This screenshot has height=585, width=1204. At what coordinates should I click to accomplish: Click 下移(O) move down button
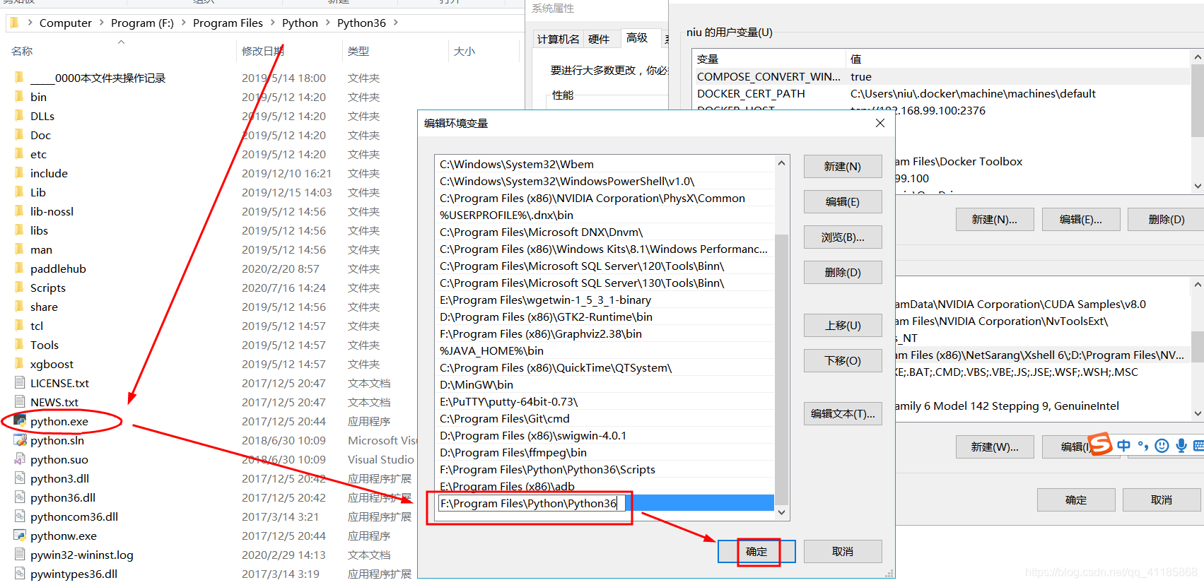coord(843,360)
